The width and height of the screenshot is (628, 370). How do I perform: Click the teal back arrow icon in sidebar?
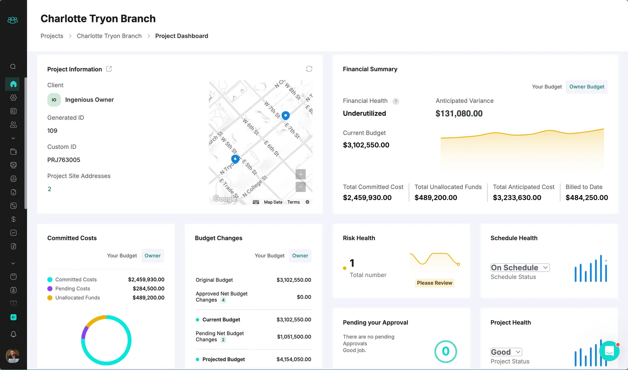[x=13, y=317]
